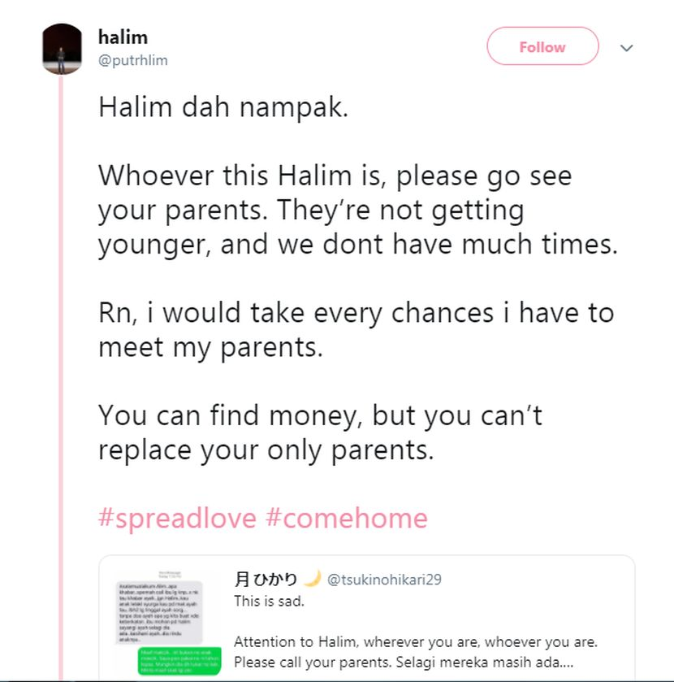Open the 'halim' display name link
The image size is (674, 682).
123,37
